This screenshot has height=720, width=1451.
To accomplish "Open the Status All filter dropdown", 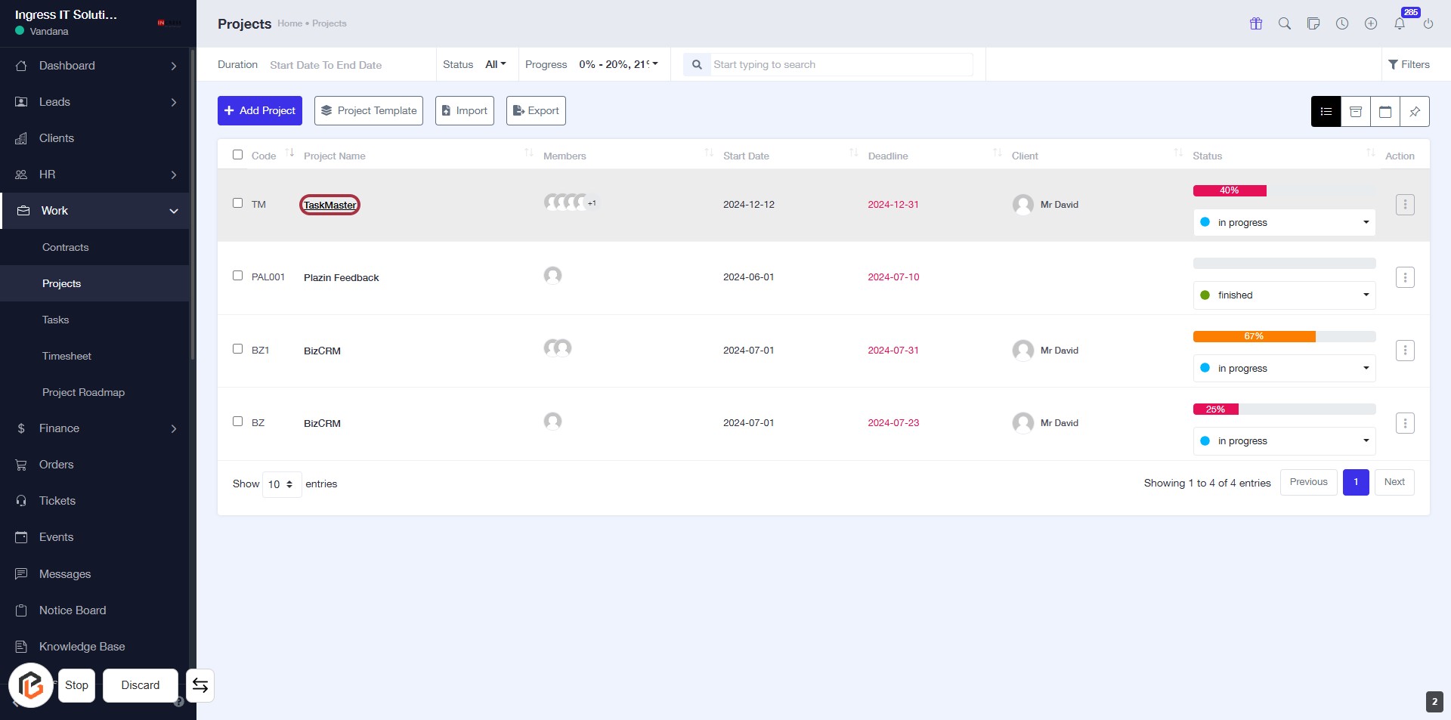I will click(495, 64).
